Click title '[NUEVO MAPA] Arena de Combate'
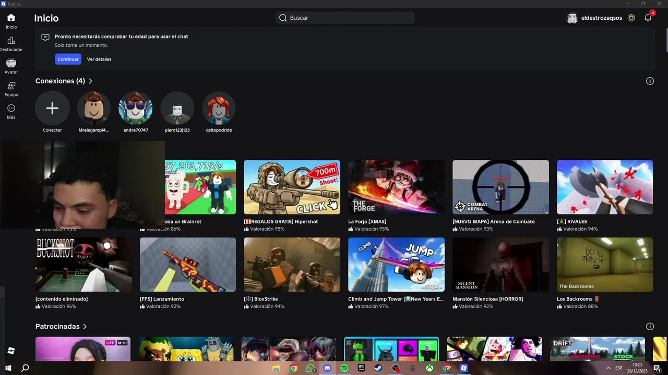This screenshot has height=375, width=668. click(x=494, y=221)
